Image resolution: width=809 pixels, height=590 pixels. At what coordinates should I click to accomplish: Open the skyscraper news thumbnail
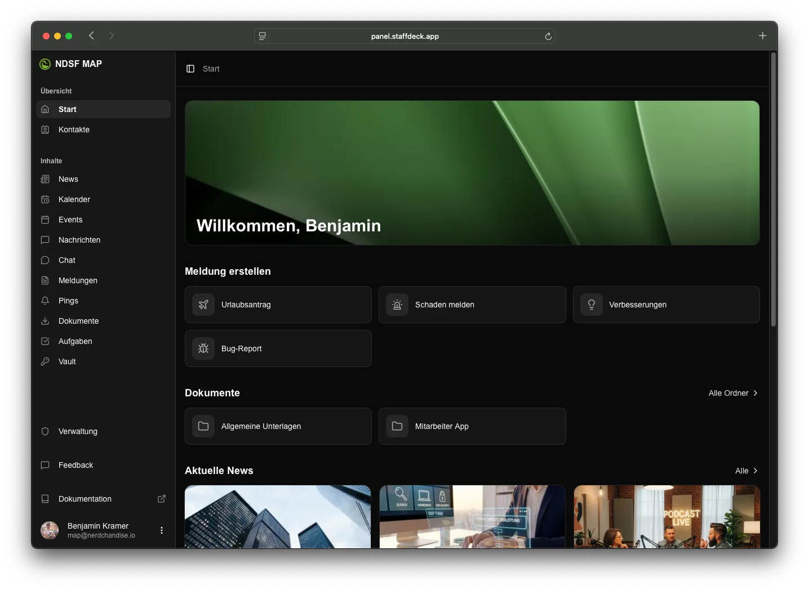(278, 517)
